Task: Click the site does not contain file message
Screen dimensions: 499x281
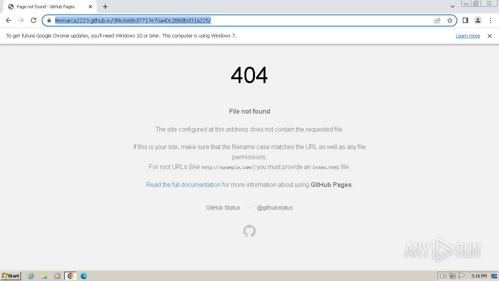Action: click(249, 129)
